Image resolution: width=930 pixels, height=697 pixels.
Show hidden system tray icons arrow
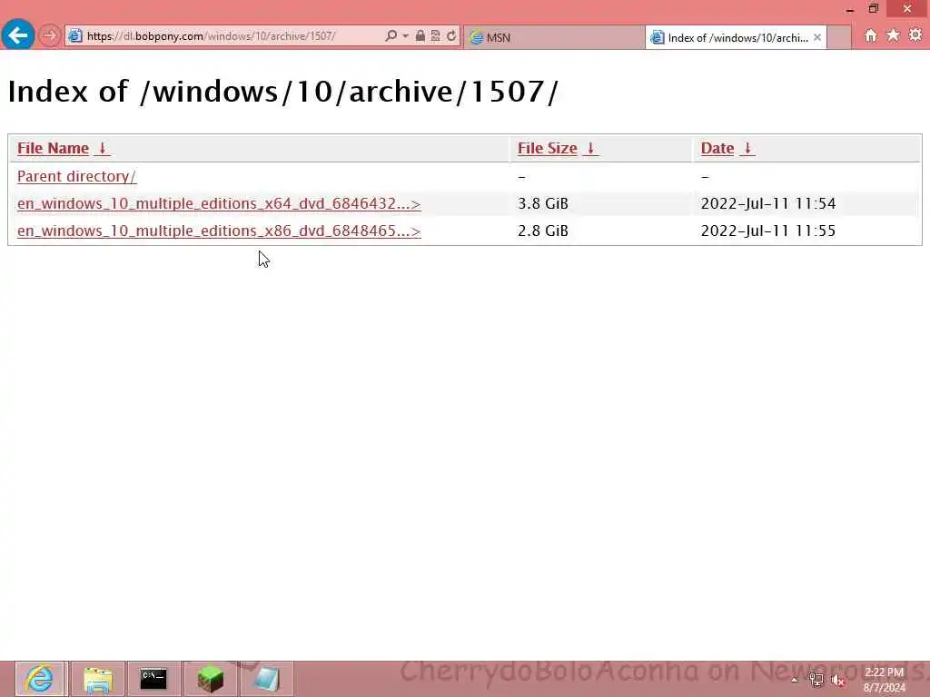click(794, 680)
